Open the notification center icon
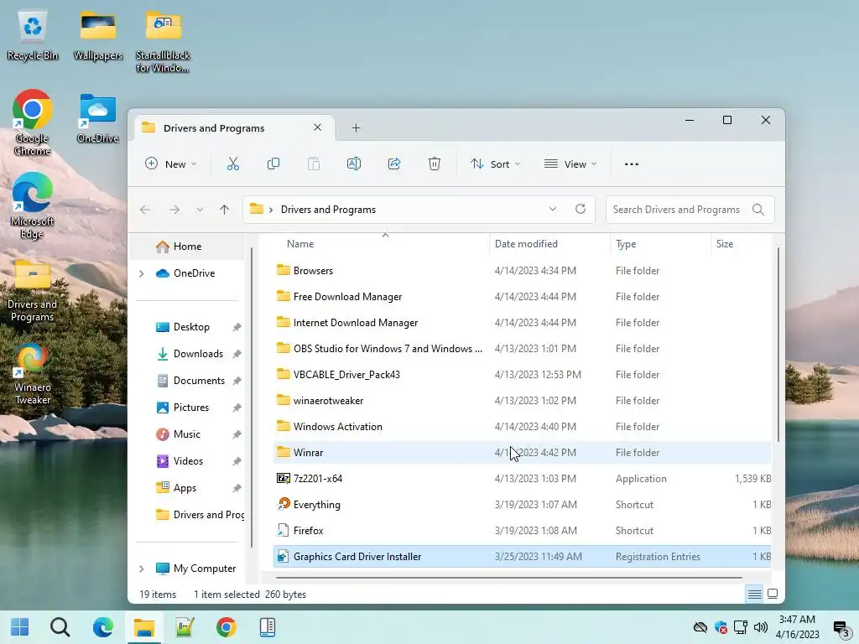The image size is (859, 644). click(841, 628)
